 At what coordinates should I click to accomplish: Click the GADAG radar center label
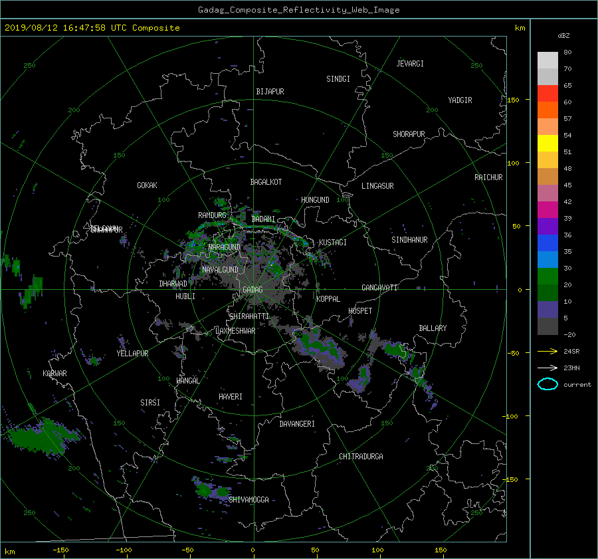point(252,290)
